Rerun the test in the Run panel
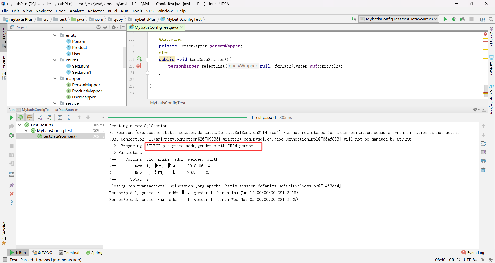Screen dimensions: 495x263 point(12,118)
